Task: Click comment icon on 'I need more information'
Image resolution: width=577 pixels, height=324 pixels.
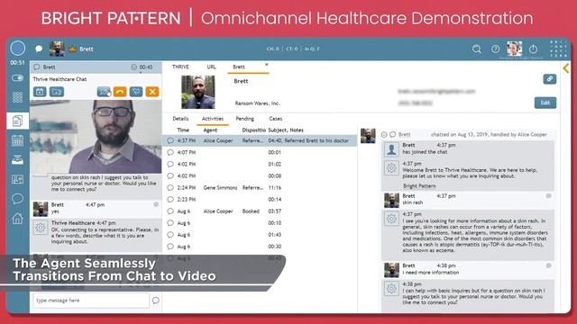Action: [549, 265]
